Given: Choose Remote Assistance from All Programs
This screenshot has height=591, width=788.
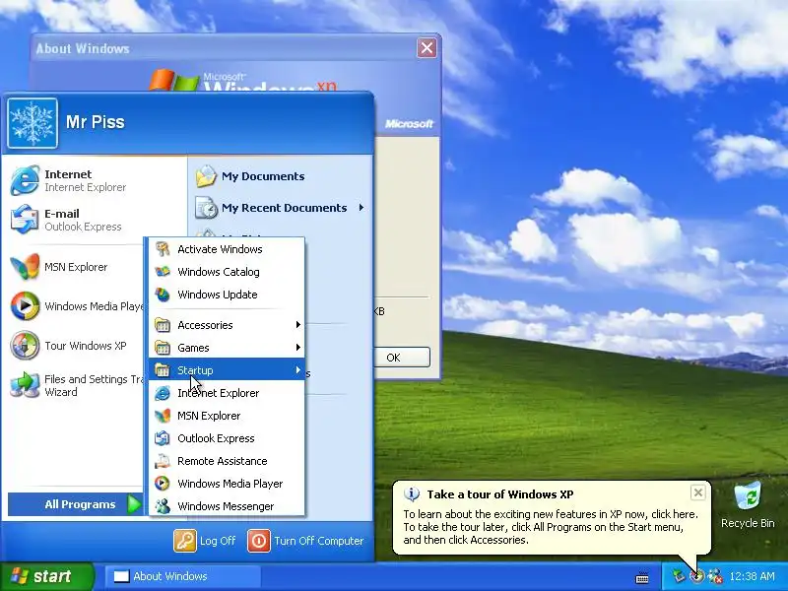Looking at the screenshot, I should pyautogui.click(x=227, y=460).
